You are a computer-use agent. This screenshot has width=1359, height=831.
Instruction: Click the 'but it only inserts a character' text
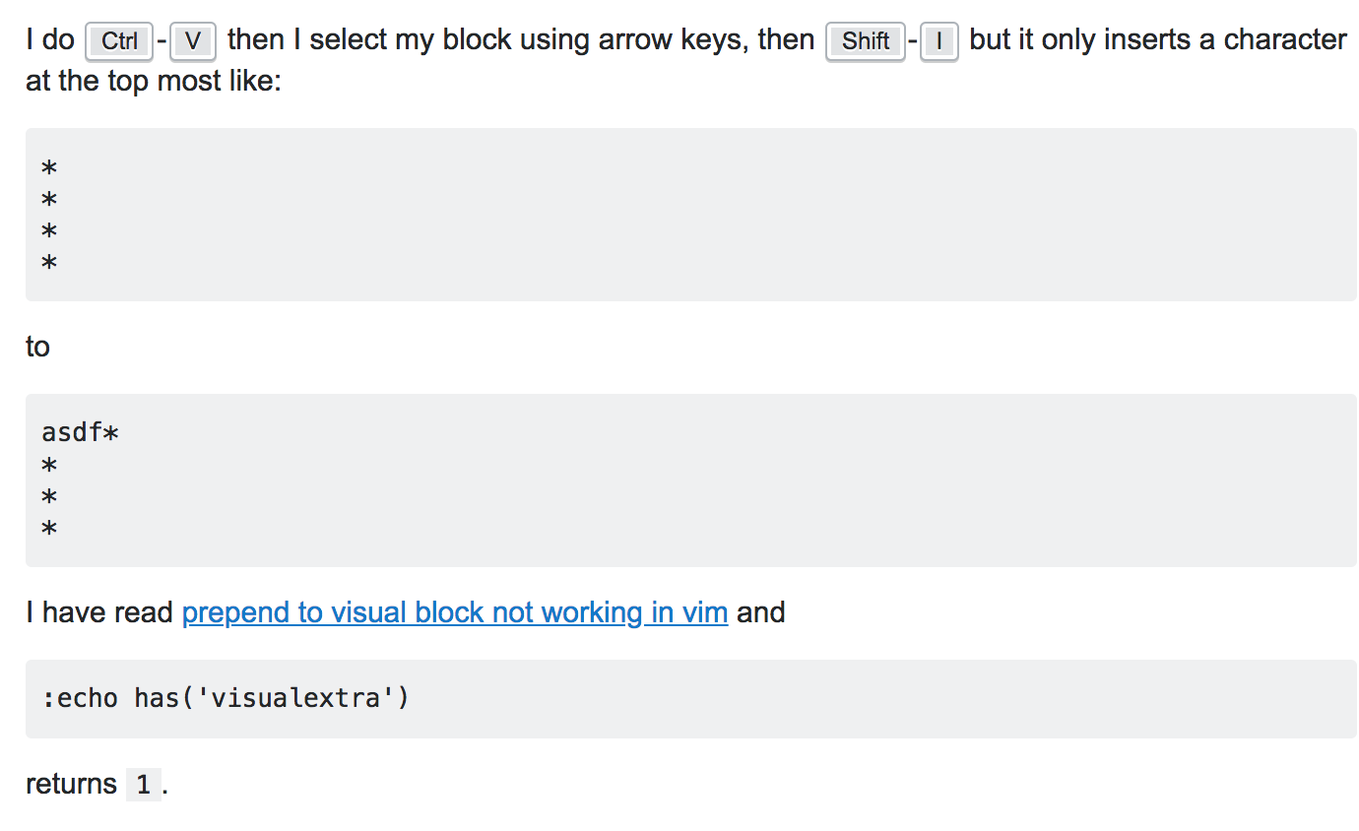(1158, 40)
